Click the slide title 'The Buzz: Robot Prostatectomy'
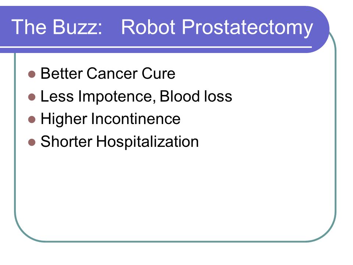Image resolution: width=353 pixels, height=265 pixels. (x=162, y=27)
